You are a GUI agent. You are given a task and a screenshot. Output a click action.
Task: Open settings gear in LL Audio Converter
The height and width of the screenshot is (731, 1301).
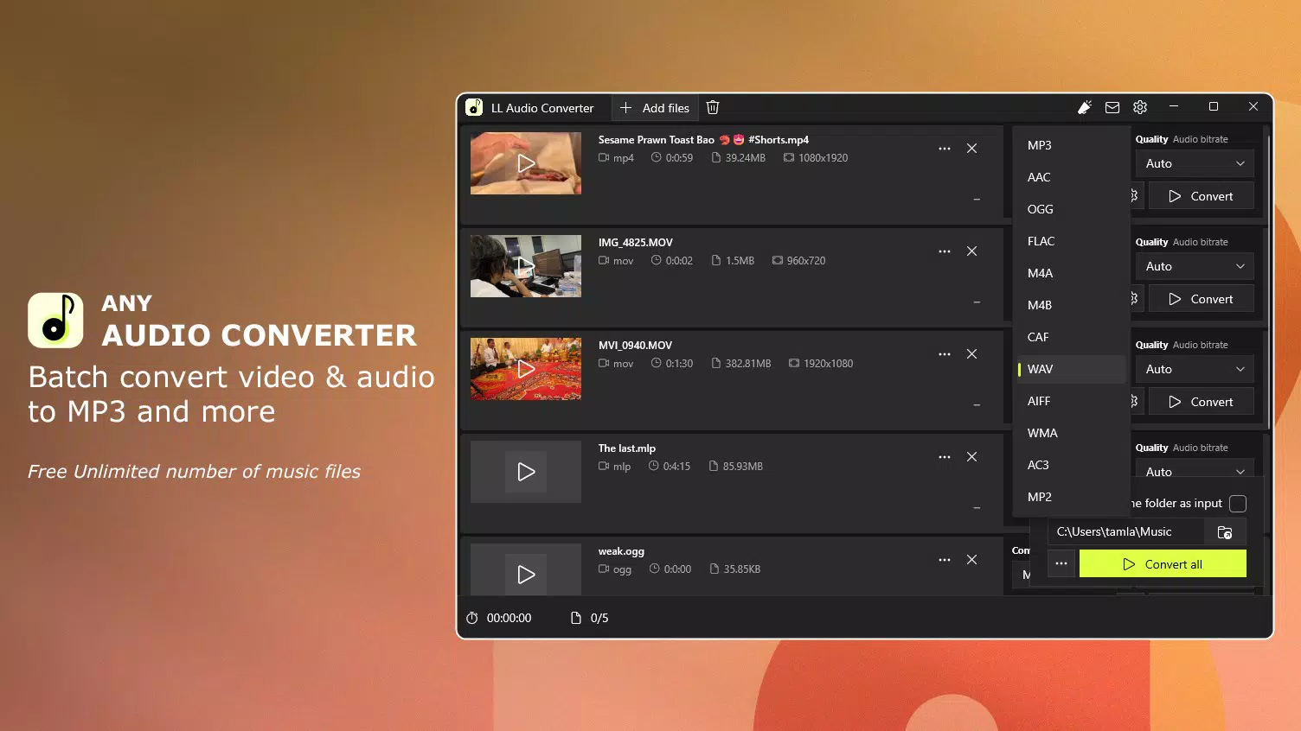coord(1140,107)
